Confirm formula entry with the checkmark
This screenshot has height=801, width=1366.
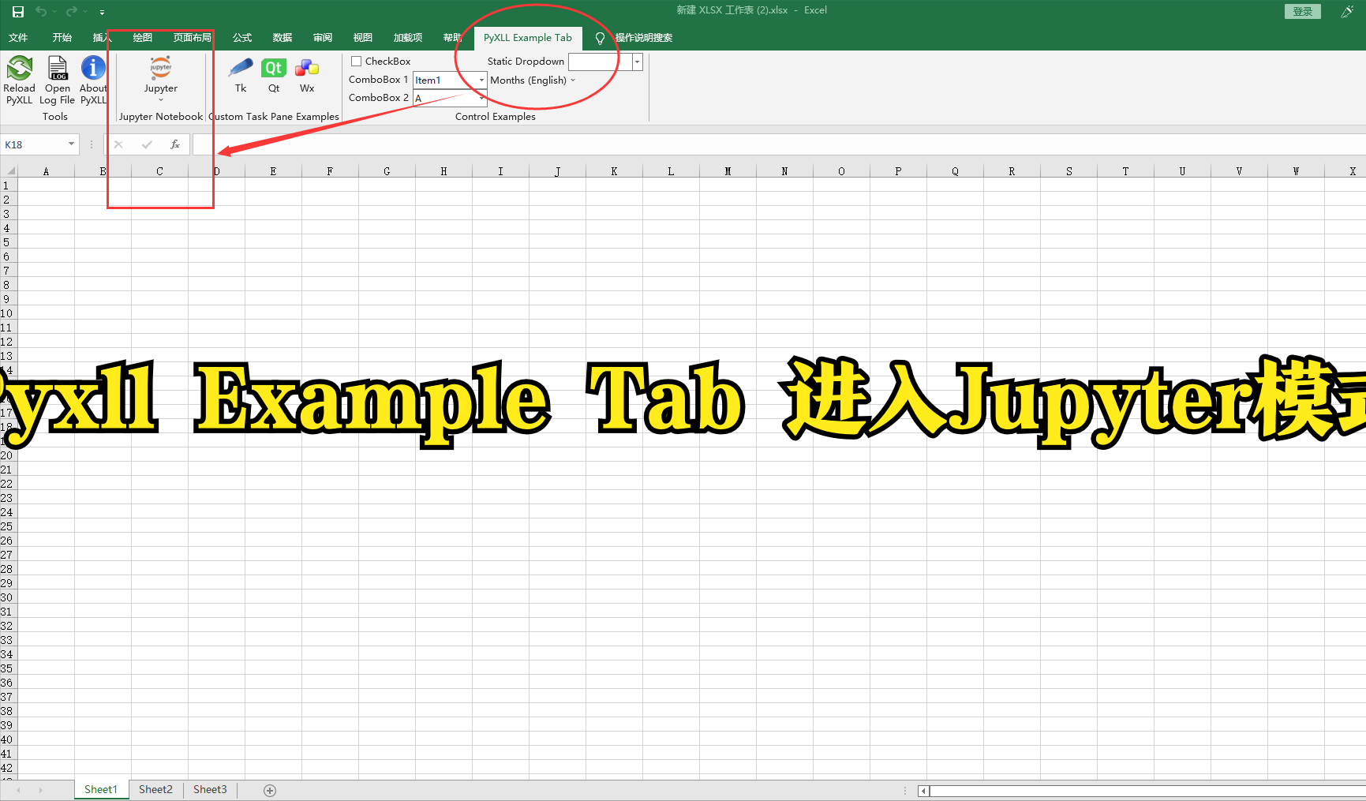pyautogui.click(x=147, y=144)
